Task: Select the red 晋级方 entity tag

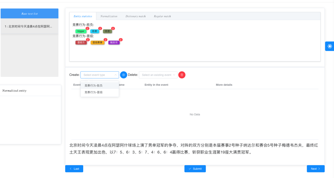Action: tap(81, 42)
